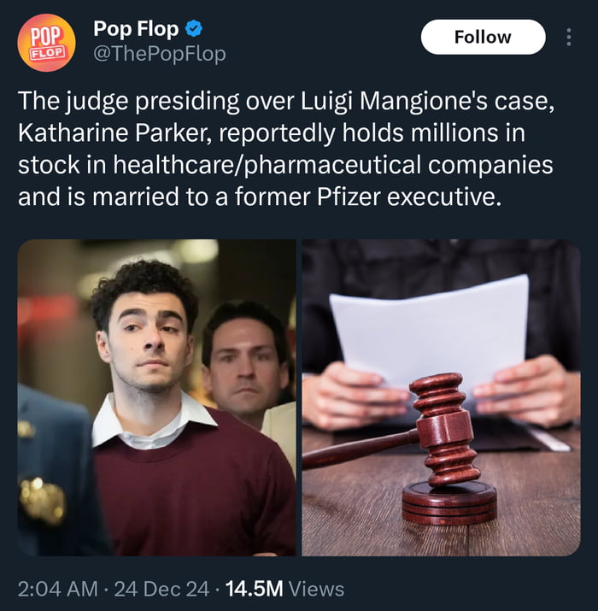The height and width of the screenshot is (611, 598).
Task: Follow the Pop Flop account
Action: point(483,37)
